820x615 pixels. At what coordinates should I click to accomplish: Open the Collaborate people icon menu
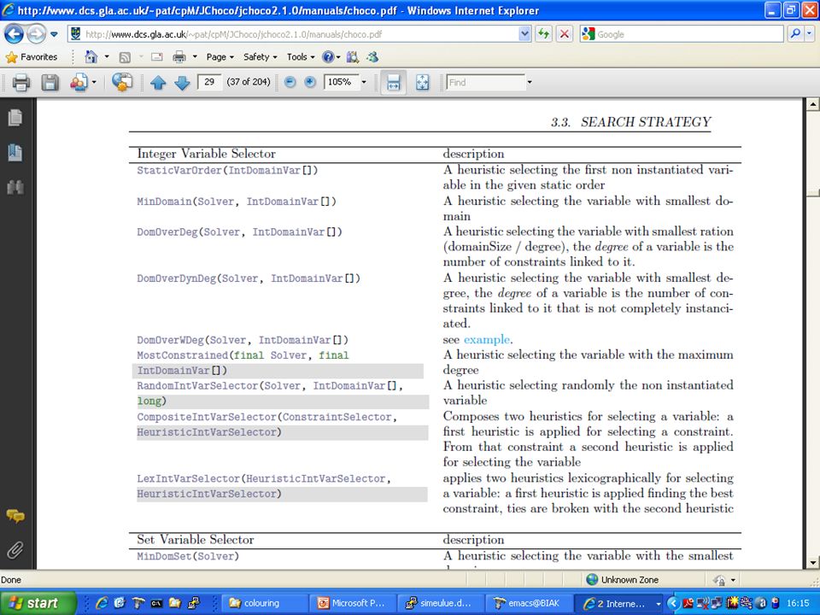tap(83, 83)
